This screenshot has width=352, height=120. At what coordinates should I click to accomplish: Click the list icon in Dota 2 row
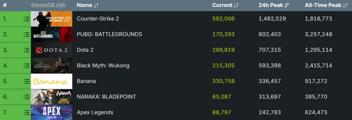tap(26, 50)
